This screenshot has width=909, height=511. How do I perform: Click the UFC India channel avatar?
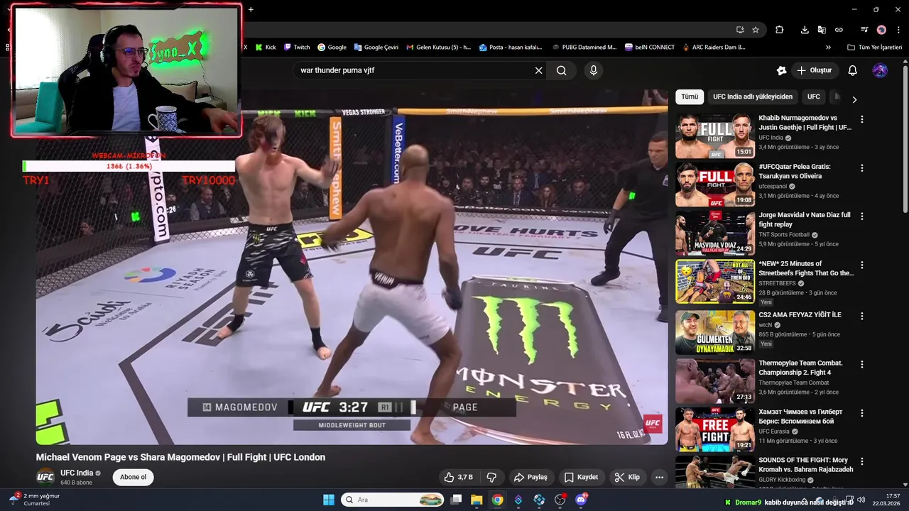point(45,477)
